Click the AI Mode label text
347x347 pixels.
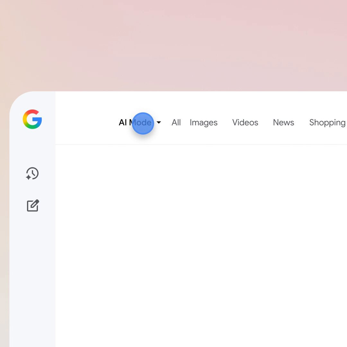(135, 122)
